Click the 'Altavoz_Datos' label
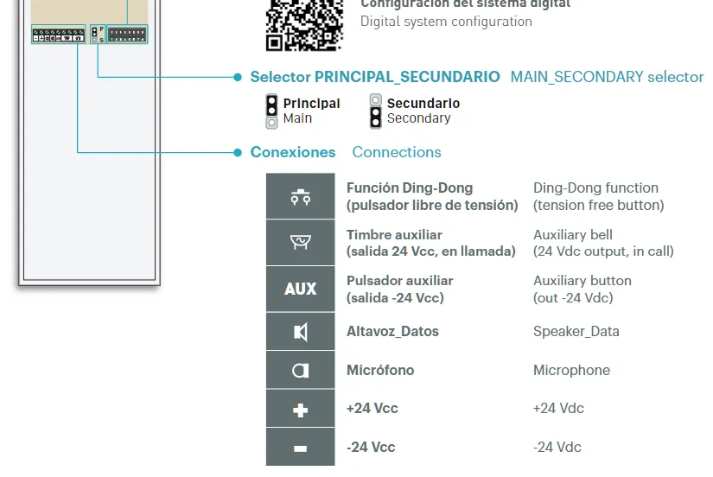The height and width of the screenshot is (477, 713). 392,331
